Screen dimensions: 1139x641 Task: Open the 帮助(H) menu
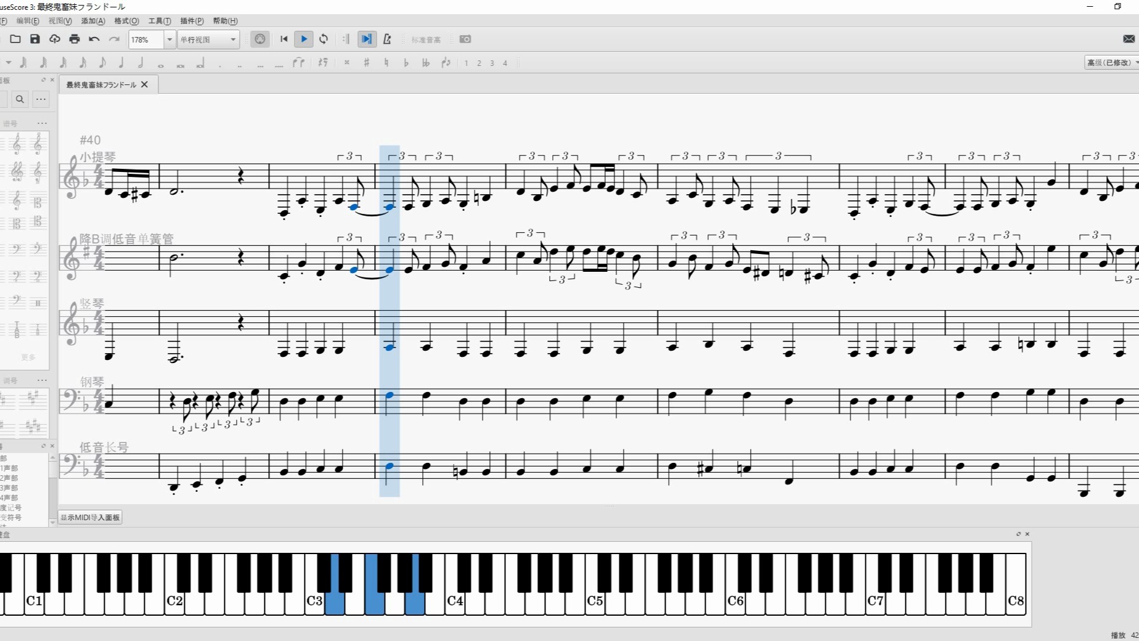click(225, 21)
